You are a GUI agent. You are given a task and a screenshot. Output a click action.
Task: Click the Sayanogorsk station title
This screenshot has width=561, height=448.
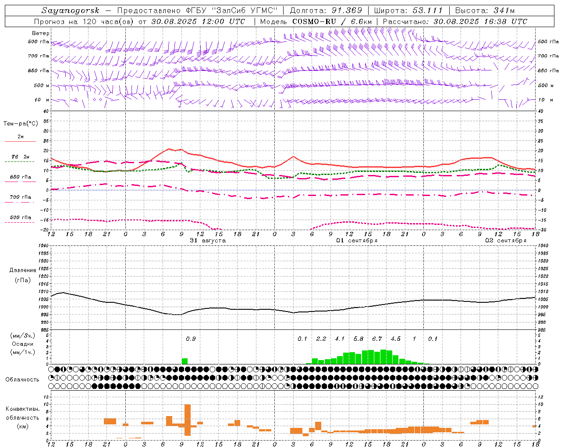[71, 10]
